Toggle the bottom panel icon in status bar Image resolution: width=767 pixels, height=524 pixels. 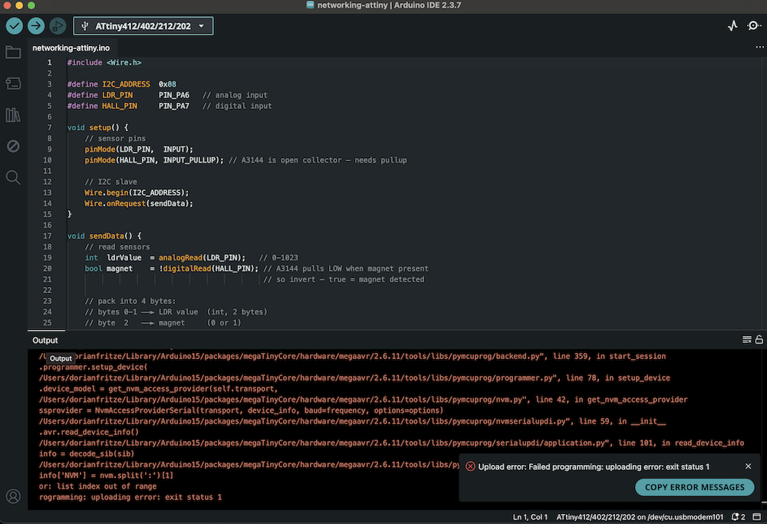click(757, 516)
